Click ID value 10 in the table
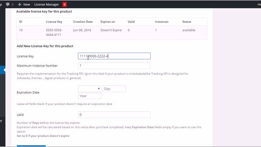Image resolution: width=261 pixels, height=147 pixels. (x=21, y=30)
